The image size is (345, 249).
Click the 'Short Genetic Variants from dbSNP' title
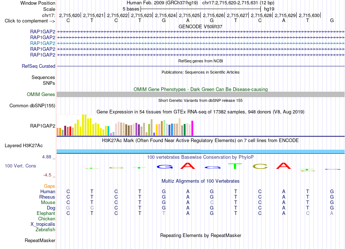click(200, 100)
